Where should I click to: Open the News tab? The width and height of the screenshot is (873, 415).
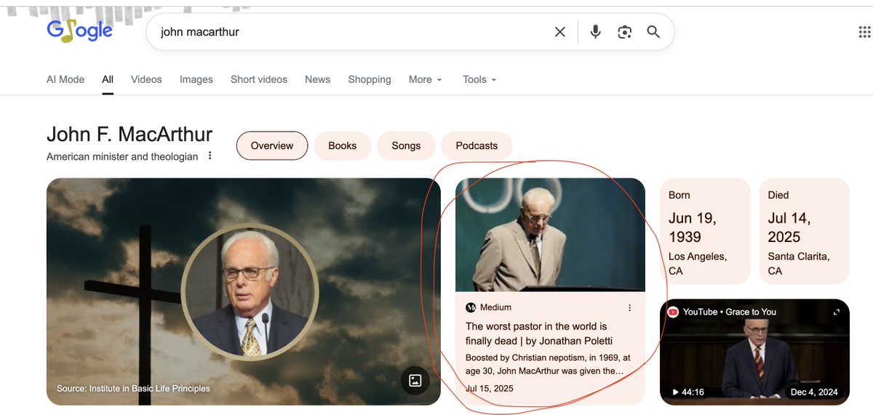(317, 79)
